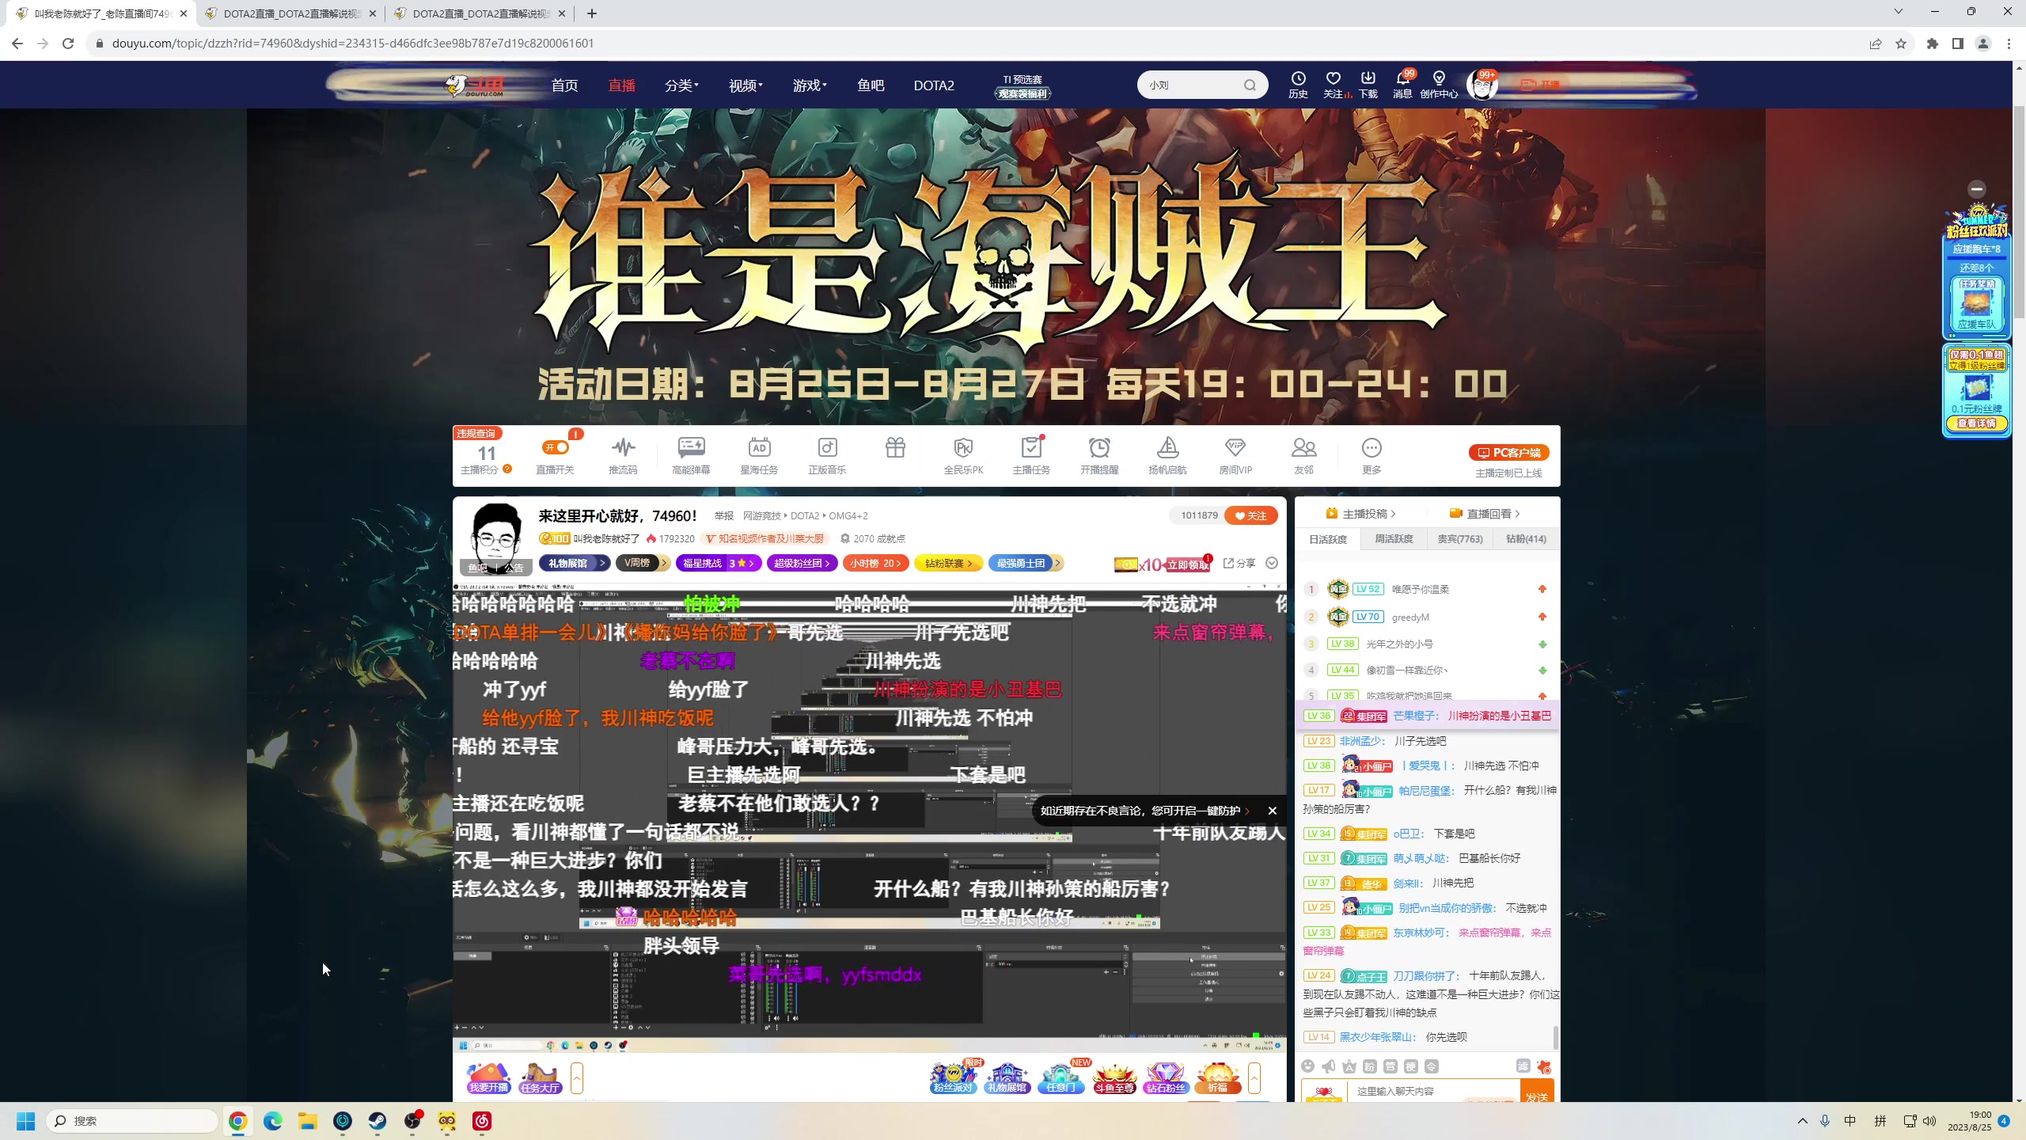This screenshot has width=2026, height=1140.
Task: Click the megaphone icon in chat toolbar
Action: pyautogui.click(x=1329, y=1066)
